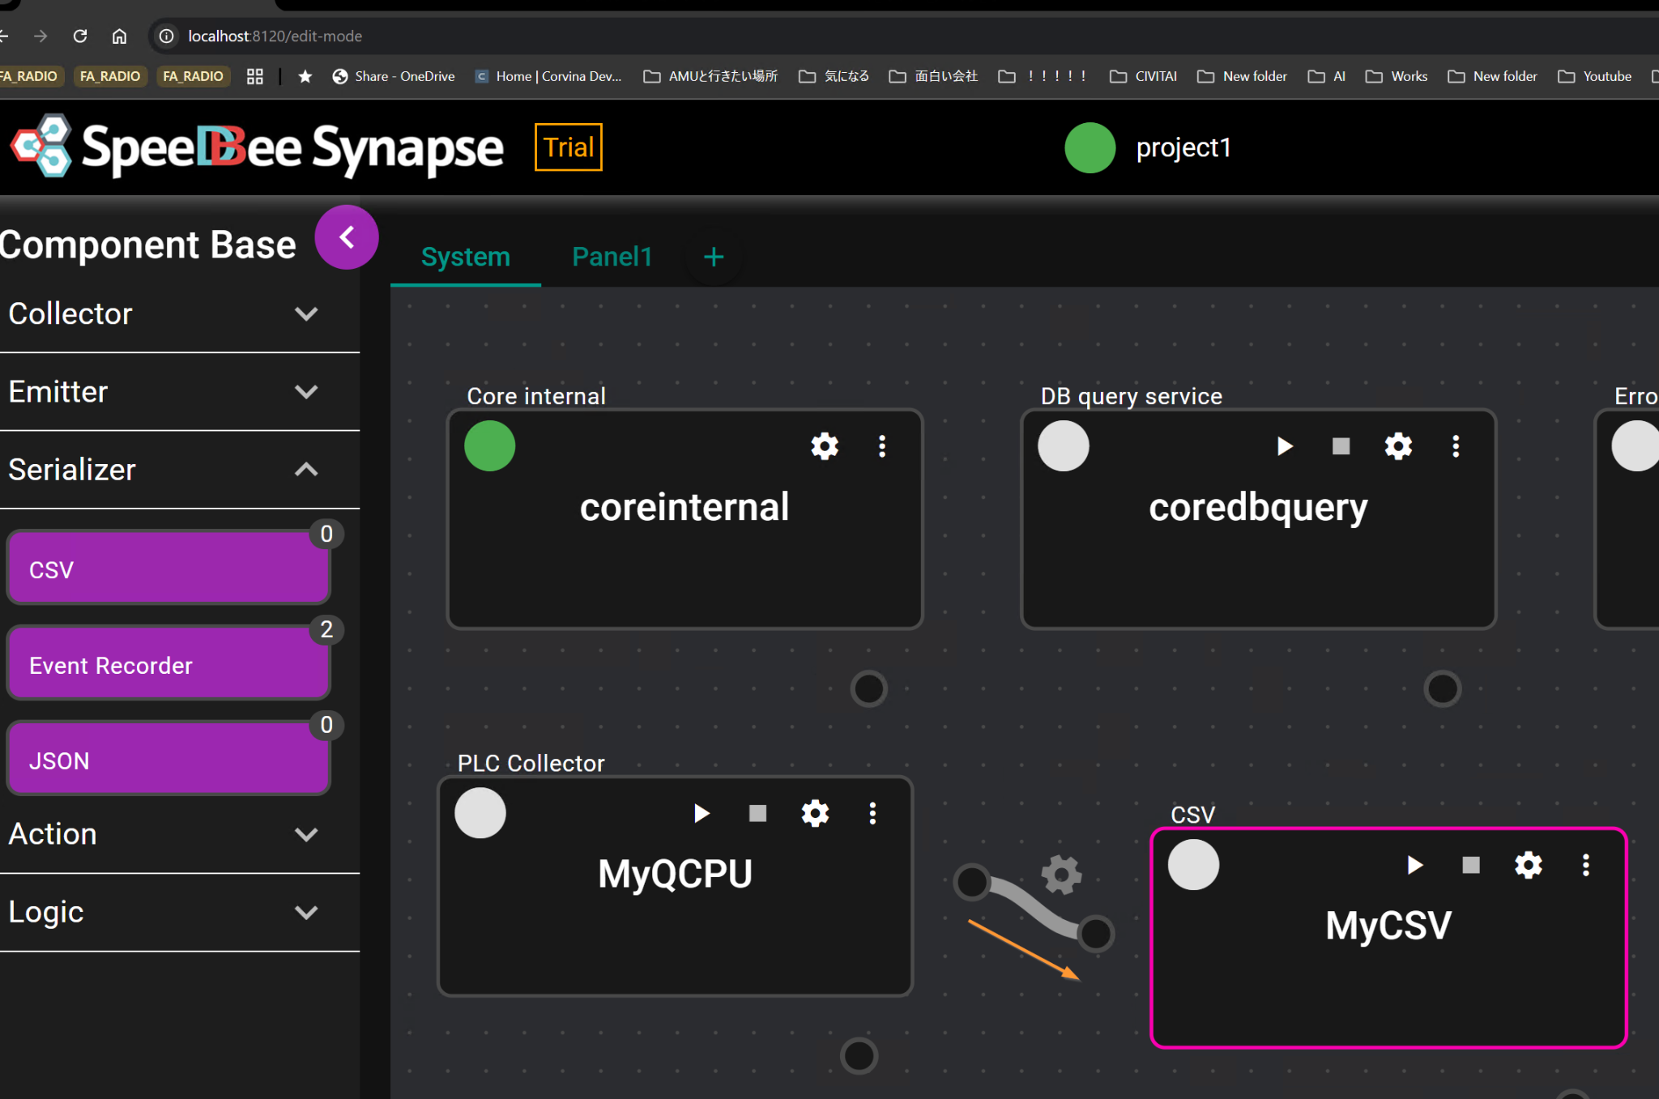The height and width of the screenshot is (1099, 1659).
Task: Open MyCSV settings gear
Action: [1529, 865]
